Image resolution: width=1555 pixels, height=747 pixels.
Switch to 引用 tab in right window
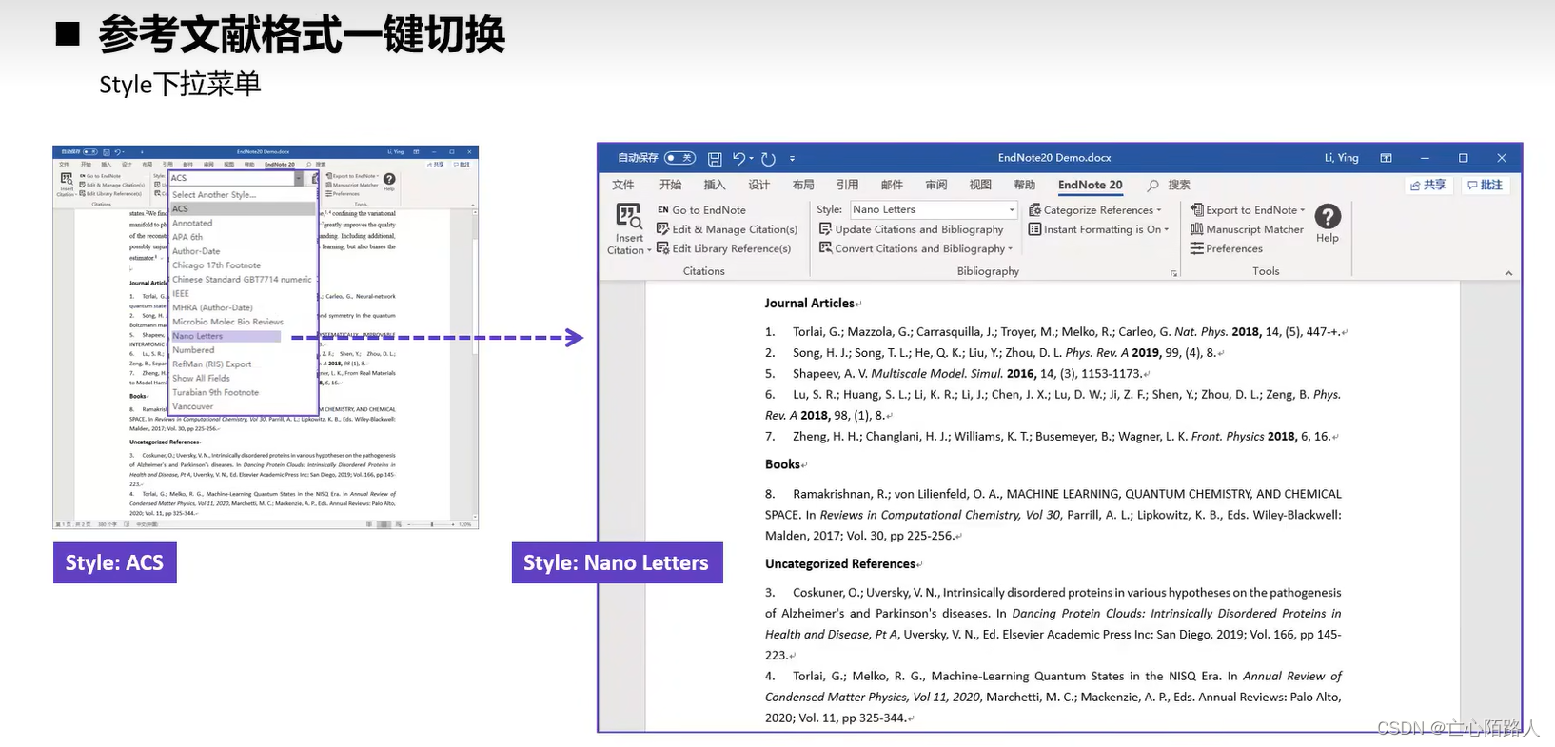847,186
